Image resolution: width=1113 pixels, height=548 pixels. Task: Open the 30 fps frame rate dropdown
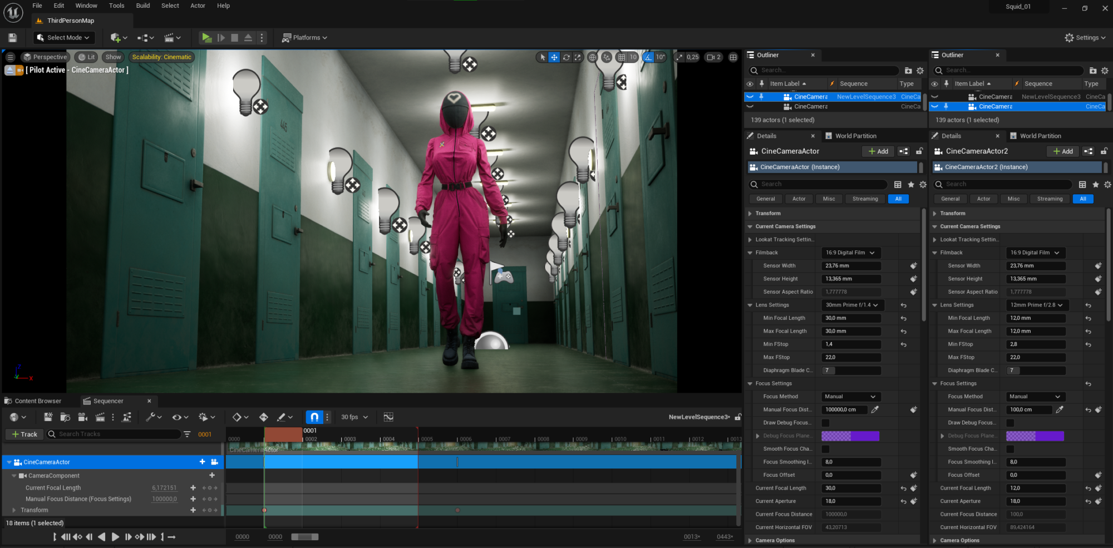tap(354, 417)
